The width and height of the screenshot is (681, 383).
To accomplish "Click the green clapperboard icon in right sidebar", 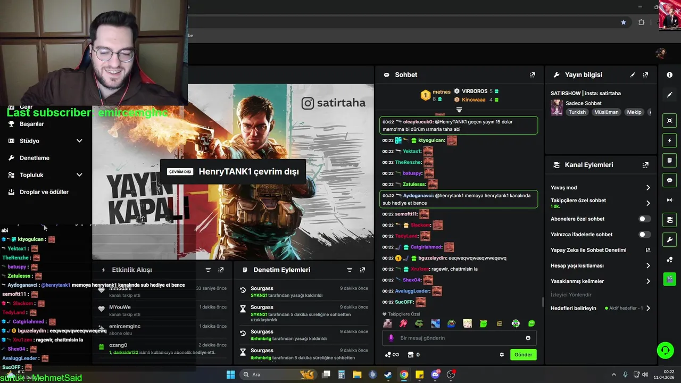I will click(x=669, y=278).
